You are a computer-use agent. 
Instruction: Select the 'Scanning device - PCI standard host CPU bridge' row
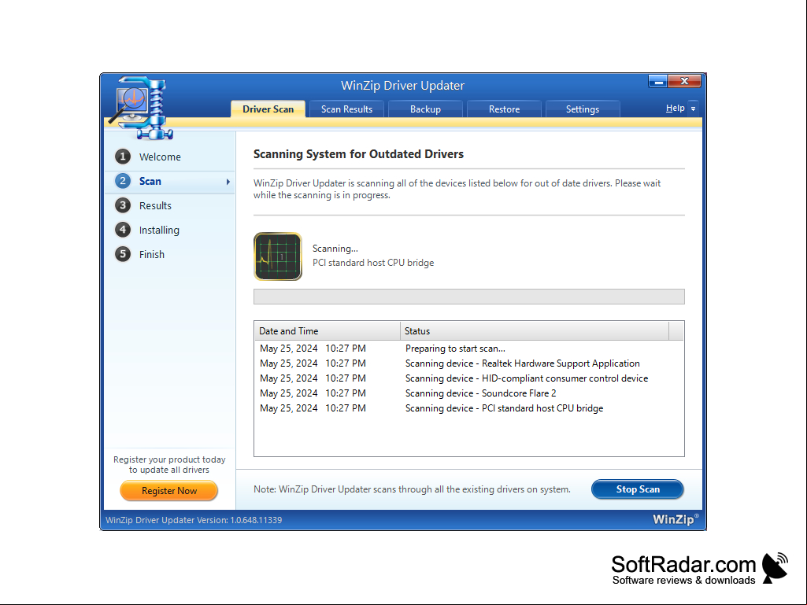pyautogui.click(x=469, y=408)
